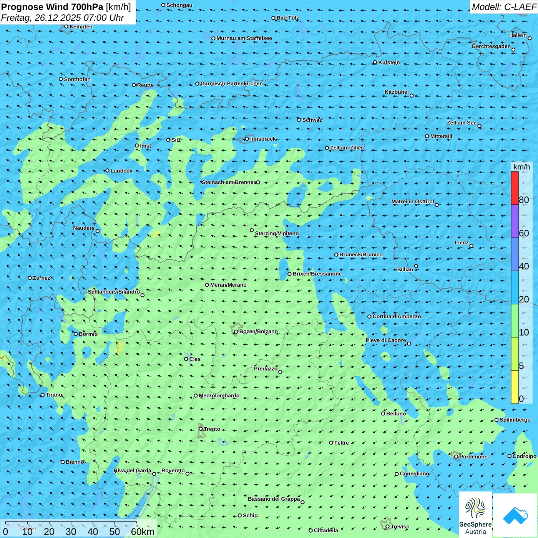Click the Hallein location marker
The width and height of the screenshot is (538, 538).
point(529,38)
